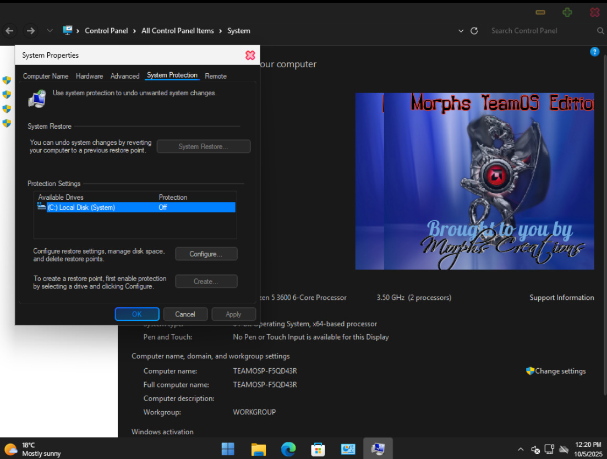Click the Configure... button
607x459 pixels.
pos(206,254)
